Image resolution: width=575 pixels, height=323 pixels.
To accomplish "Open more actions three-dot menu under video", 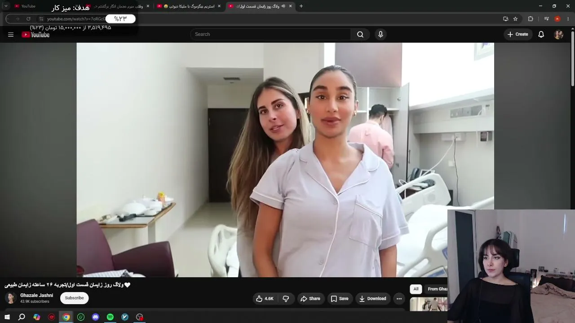I will click(399, 299).
